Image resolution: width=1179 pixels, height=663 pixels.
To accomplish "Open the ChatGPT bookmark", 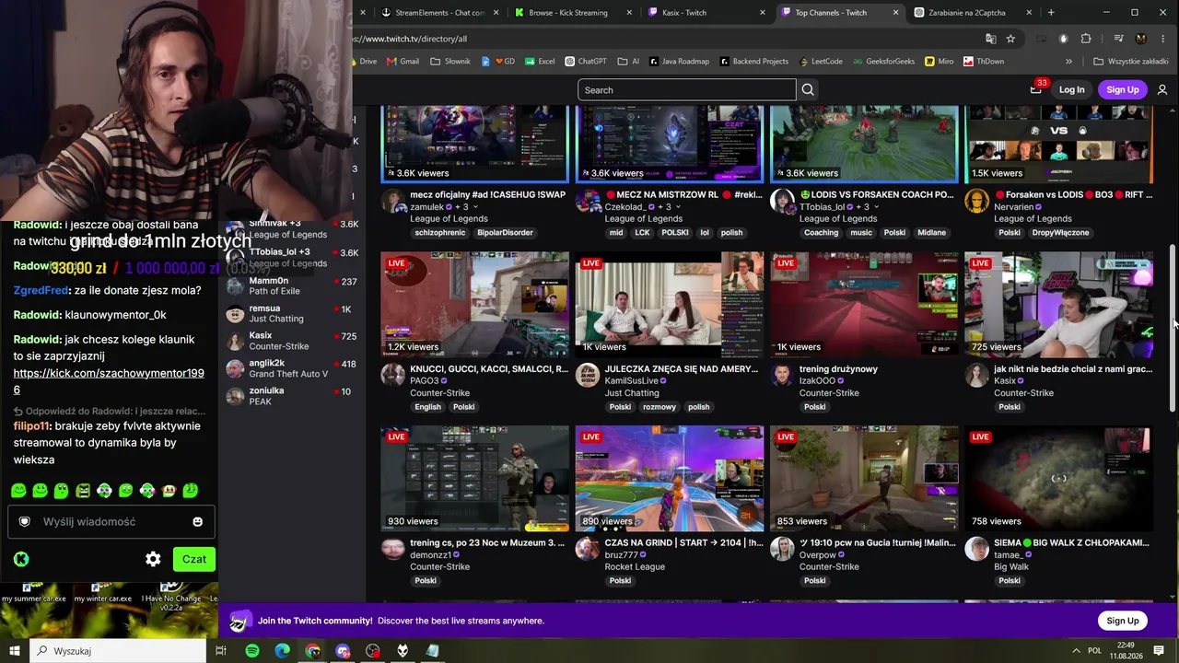I will 586,62.
